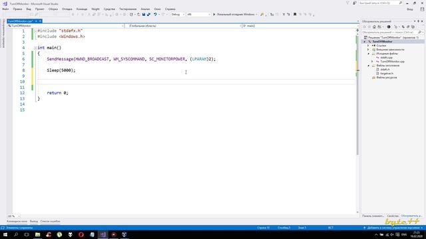The width and height of the screenshot is (426, 239).
Task: Click the notifications flag icon in the title bar
Action: [x=347, y=3]
